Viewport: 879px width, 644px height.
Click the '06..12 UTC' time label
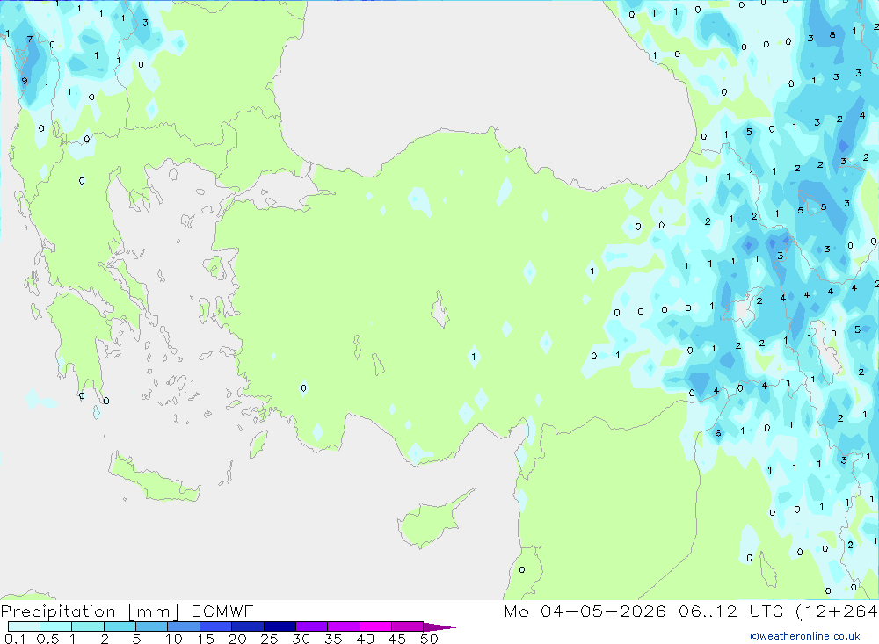point(731,611)
